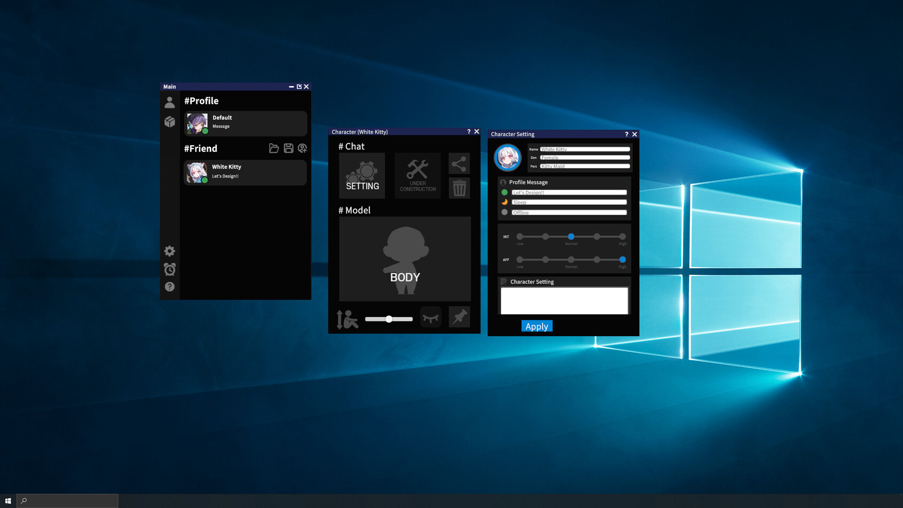
Task: Click the save disk icon beside #Friend
Action: (288, 148)
